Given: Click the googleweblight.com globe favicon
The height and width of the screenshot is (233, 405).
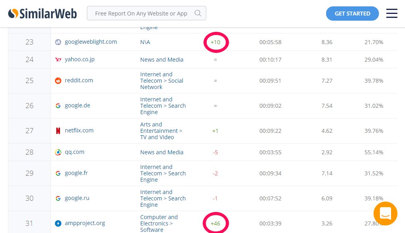Looking at the screenshot, I should tap(58, 42).
